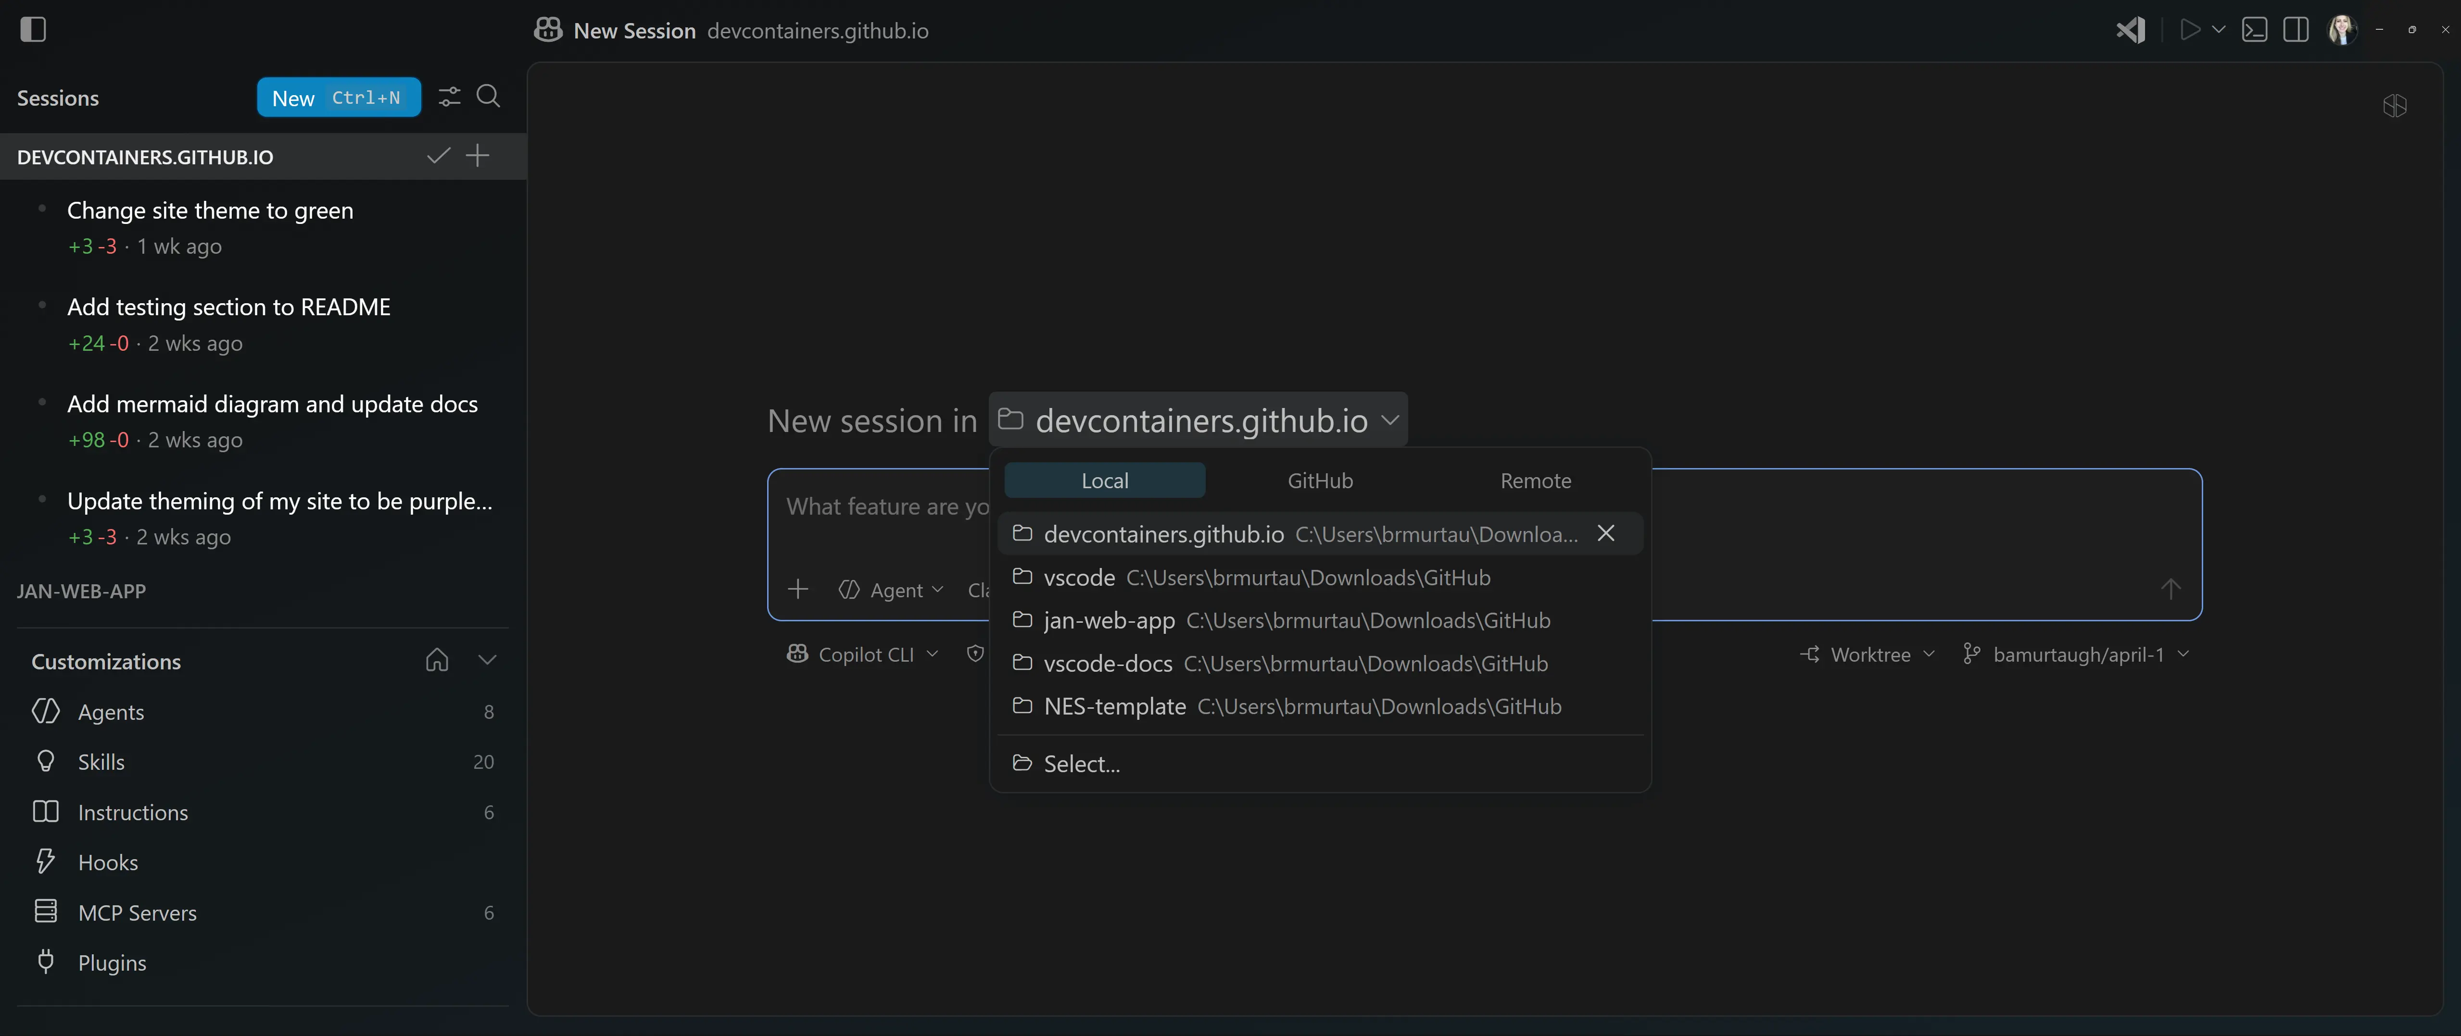The height and width of the screenshot is (1036, 2461).
Task: Toggle split layout icon in title bar
Action: click(x=2296, y=30)
